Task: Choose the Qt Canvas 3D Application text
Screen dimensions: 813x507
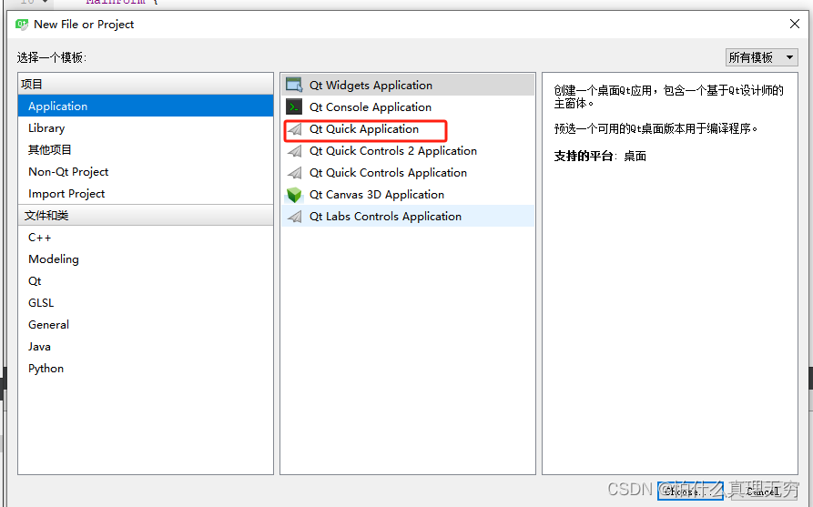Action: click(x=376, y=195)
